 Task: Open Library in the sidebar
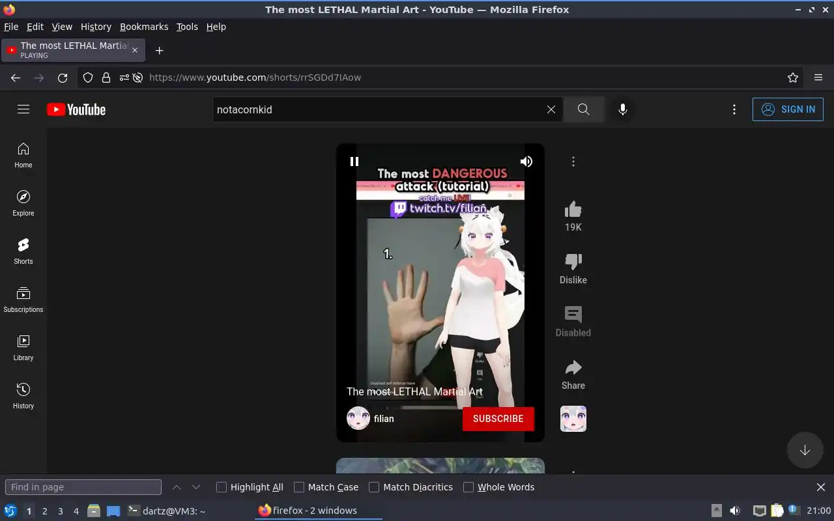23,348
